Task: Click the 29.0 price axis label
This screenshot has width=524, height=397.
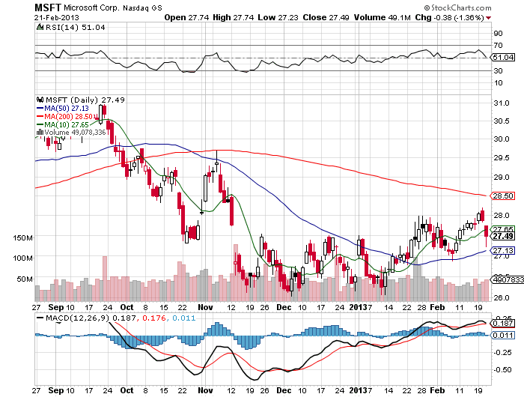Action: tap(502, 177)
